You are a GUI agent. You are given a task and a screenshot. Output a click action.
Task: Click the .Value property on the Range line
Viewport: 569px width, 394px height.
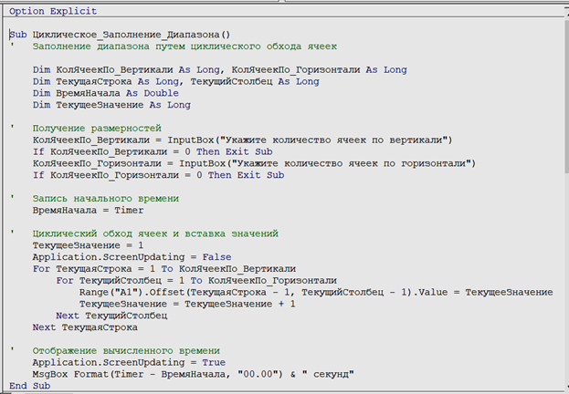pyautogui.click(x=429, y=292)
